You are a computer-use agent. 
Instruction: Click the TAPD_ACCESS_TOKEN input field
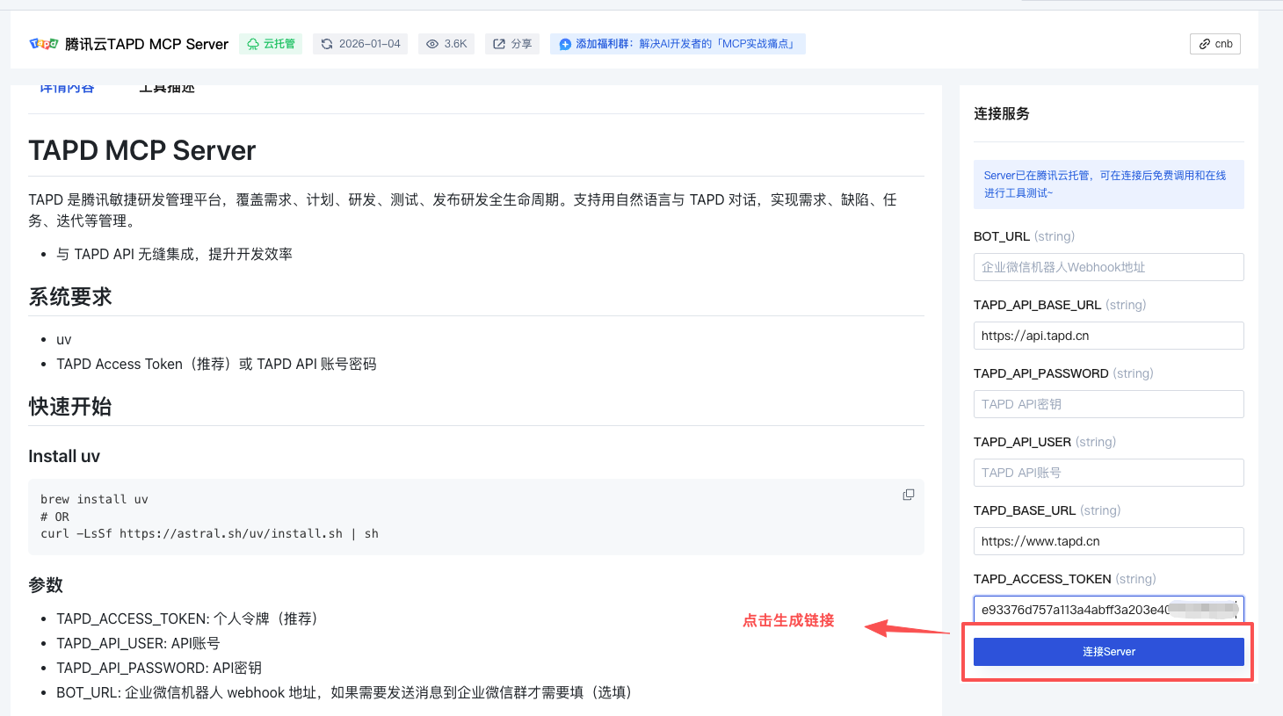click(1072, 610)
